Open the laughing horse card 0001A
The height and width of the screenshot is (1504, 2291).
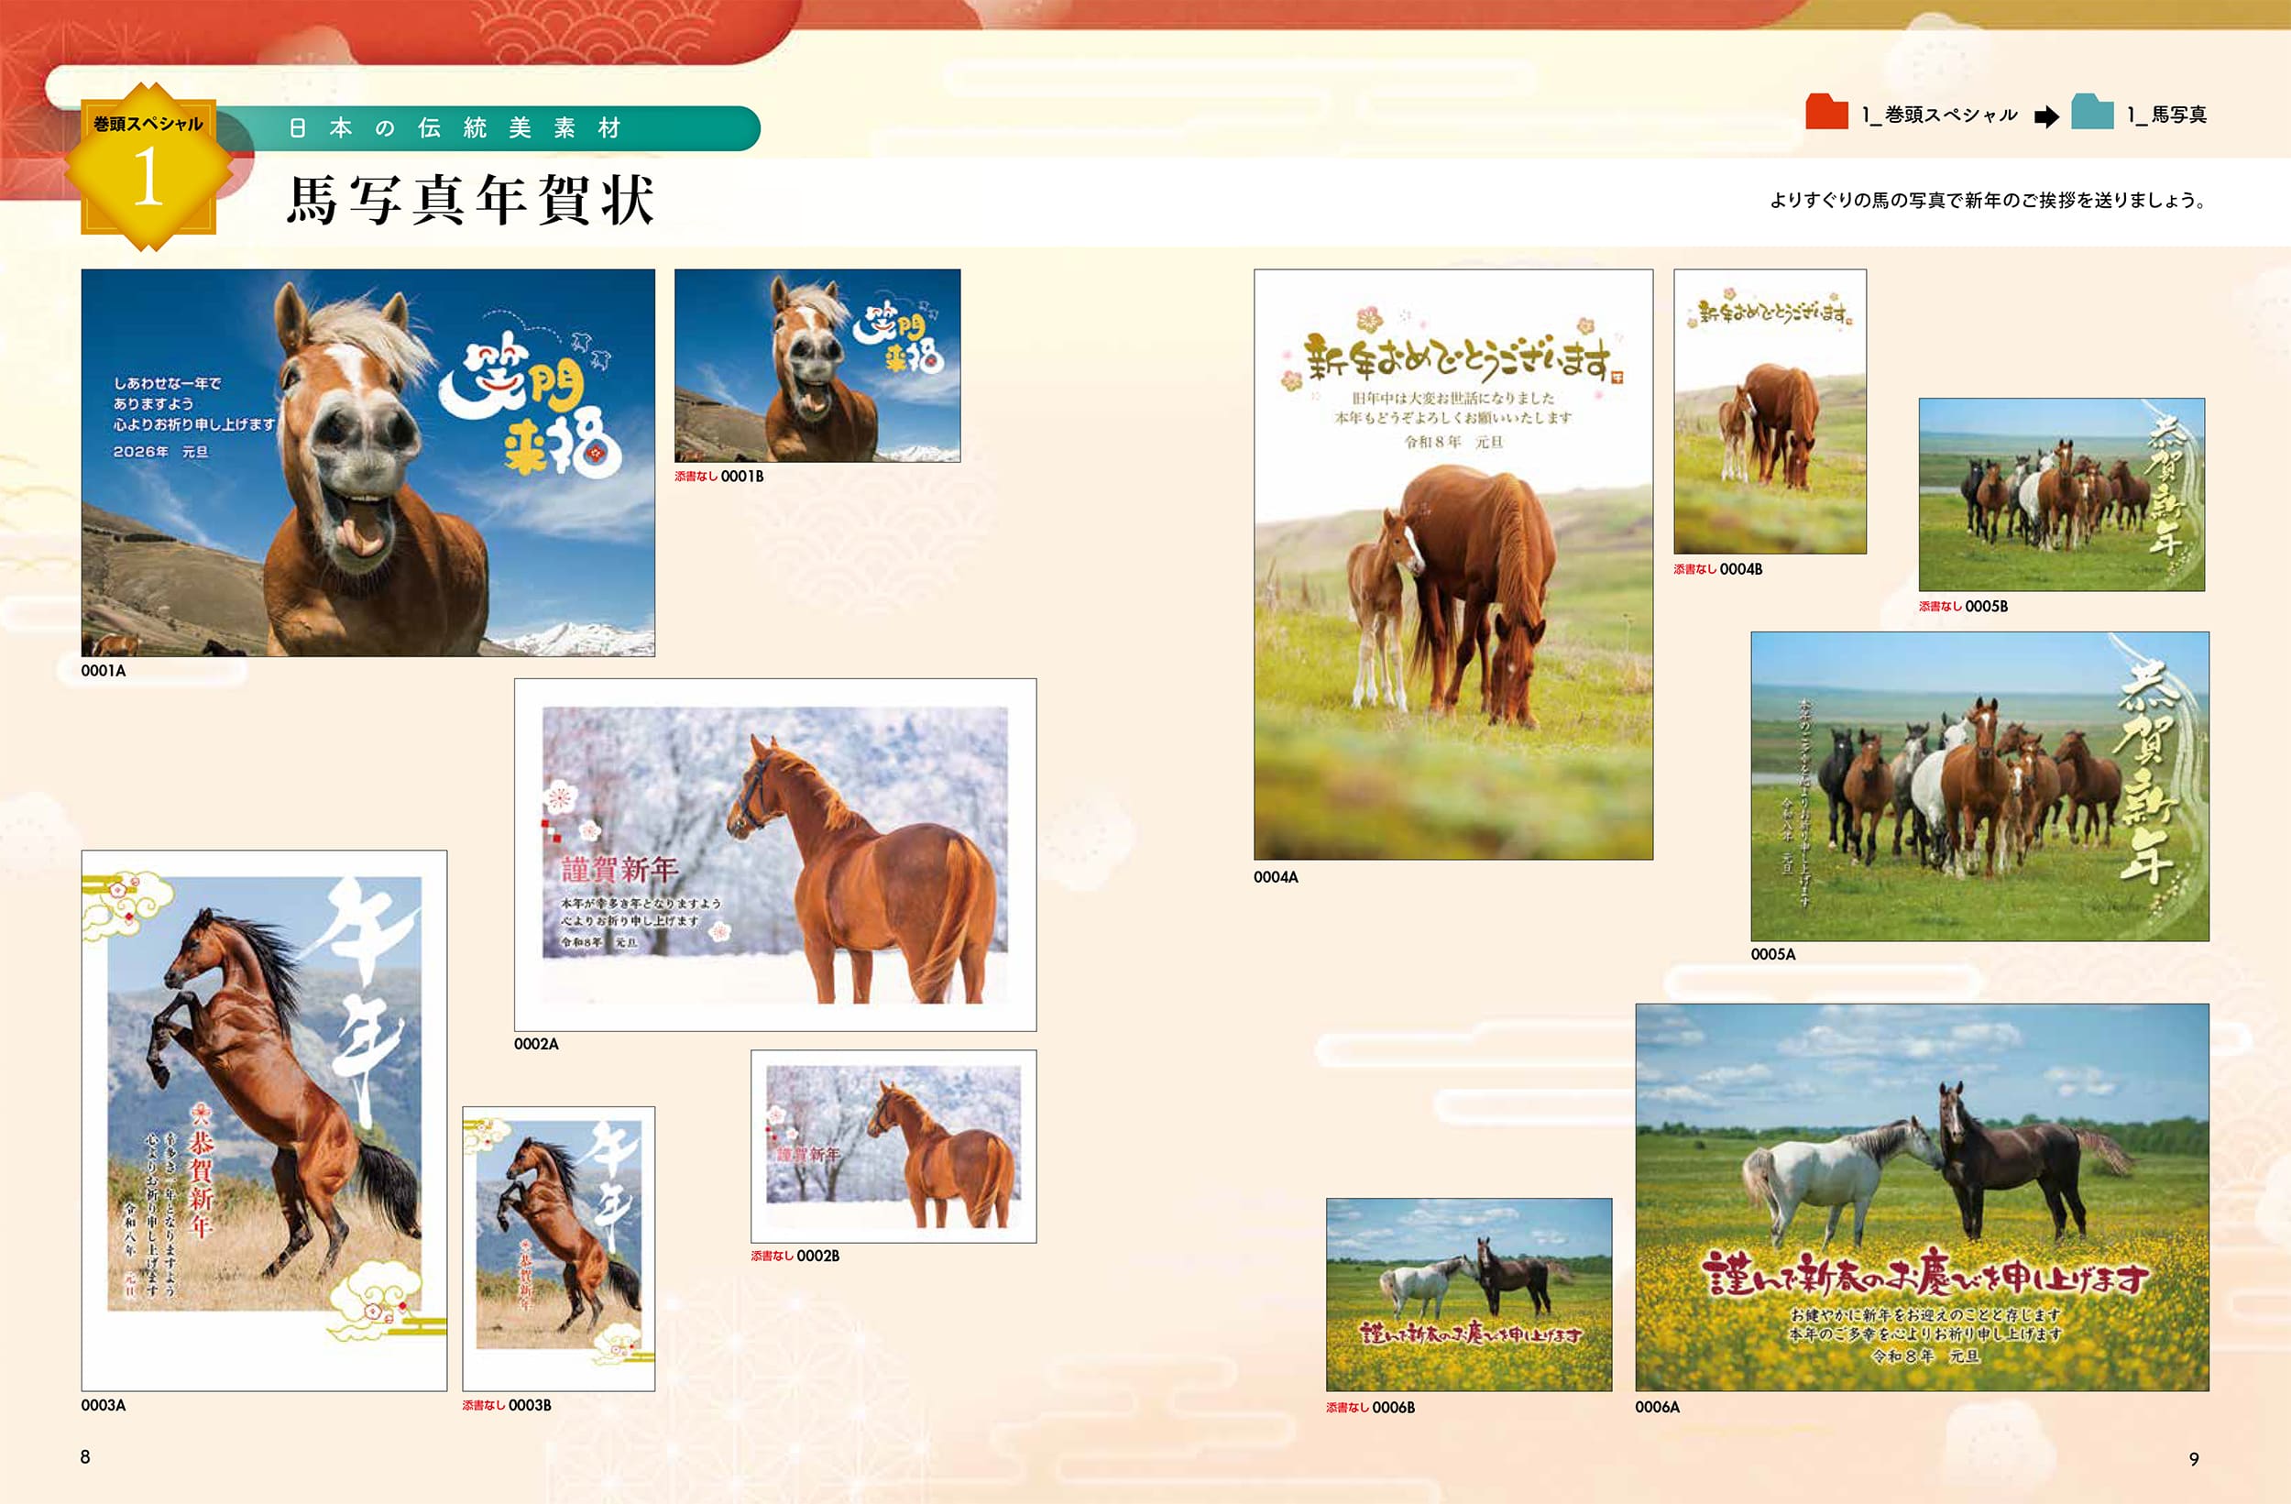tap(367, 462)
